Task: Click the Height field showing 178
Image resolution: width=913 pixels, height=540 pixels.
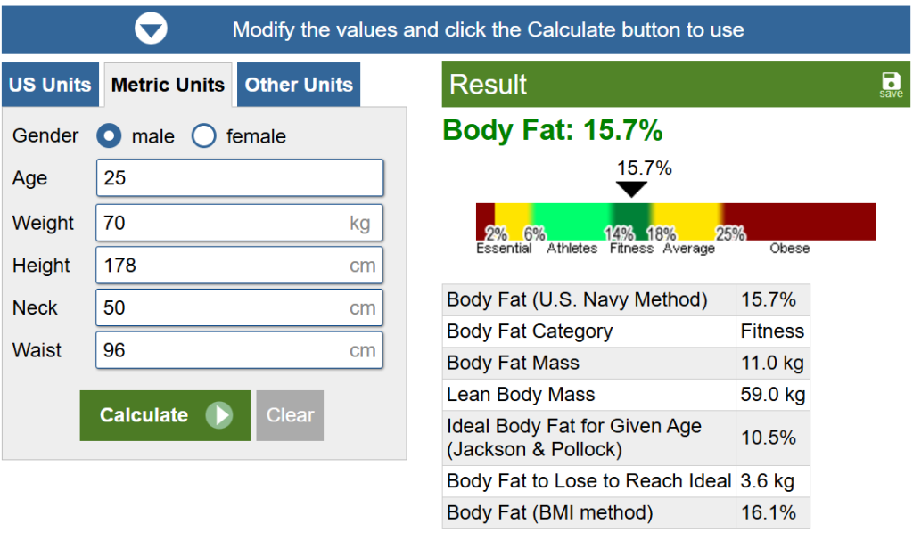Action: pos(223,266)
